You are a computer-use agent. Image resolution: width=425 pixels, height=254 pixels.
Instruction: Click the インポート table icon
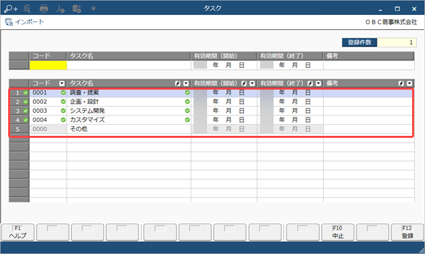point(9,22)
